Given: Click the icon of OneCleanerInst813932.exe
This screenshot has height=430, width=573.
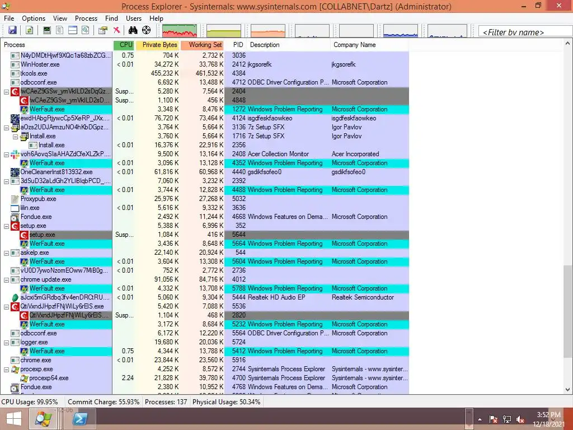Looking at the screenshot, I should (15, 172).
